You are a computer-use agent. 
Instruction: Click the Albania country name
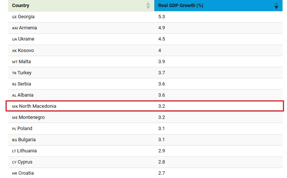[x=25, y=95]
